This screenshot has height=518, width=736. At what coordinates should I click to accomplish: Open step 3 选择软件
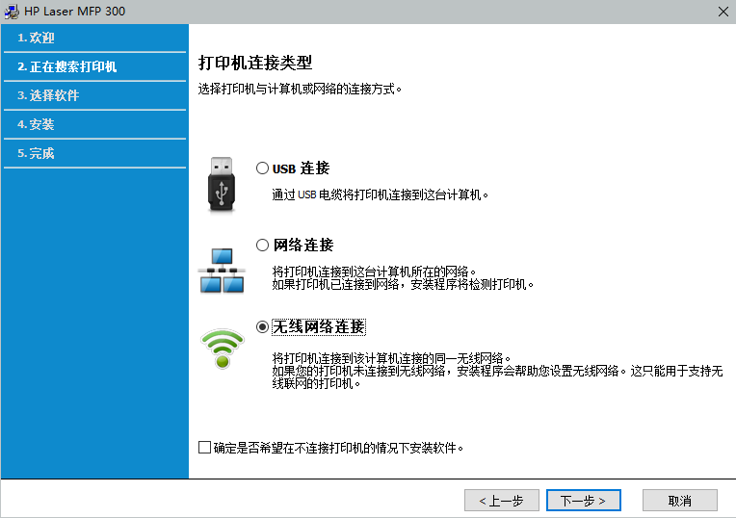[x=94, y=95]
